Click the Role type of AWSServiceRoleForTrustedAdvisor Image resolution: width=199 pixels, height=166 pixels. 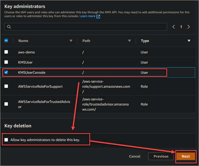144,104
